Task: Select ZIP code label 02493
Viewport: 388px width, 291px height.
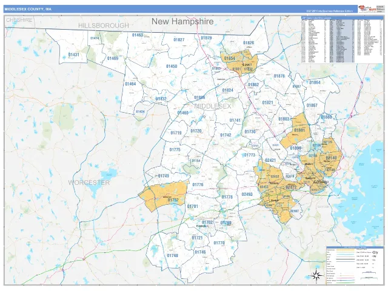Action: point(247,195)
